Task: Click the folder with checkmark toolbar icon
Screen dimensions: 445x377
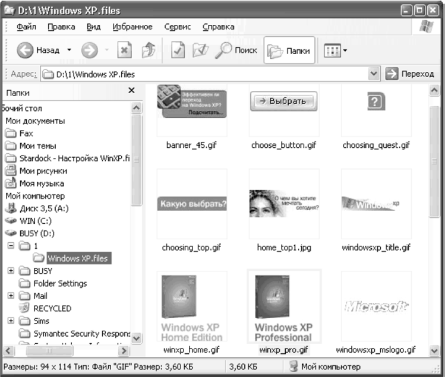Action: pos(200,50)
